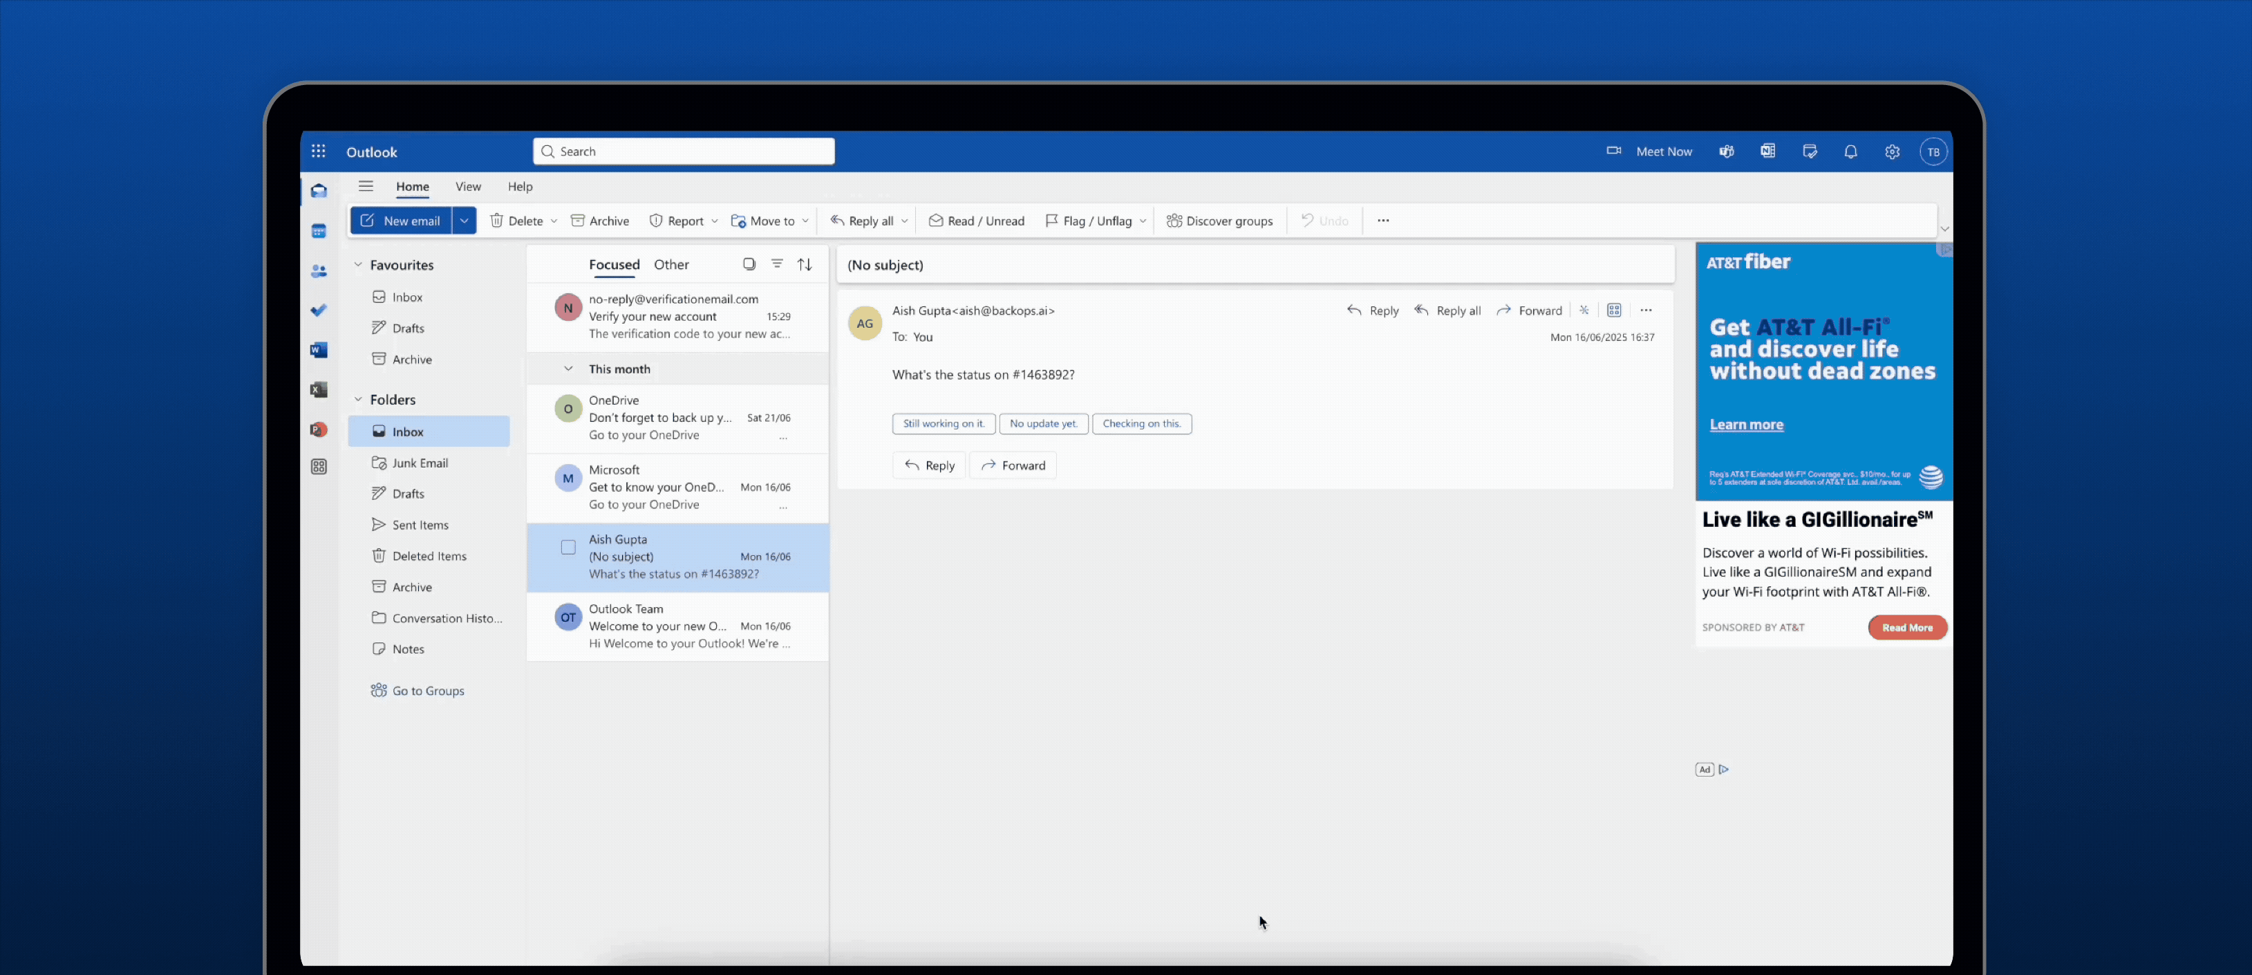Click Go to Groups link

coord(418,690)
